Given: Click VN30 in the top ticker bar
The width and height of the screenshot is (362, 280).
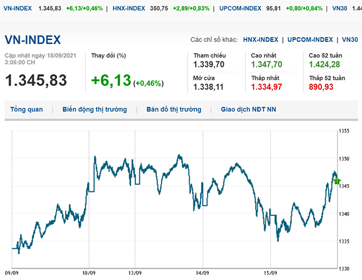Looking at the screenshot, I should click(x=340, y=8).
